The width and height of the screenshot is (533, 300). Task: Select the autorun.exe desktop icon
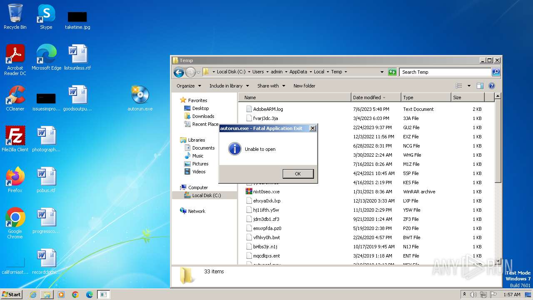tap(140, 98)
